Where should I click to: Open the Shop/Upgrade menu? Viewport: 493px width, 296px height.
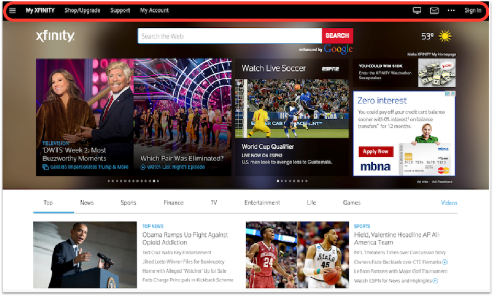tap(83, 10)
